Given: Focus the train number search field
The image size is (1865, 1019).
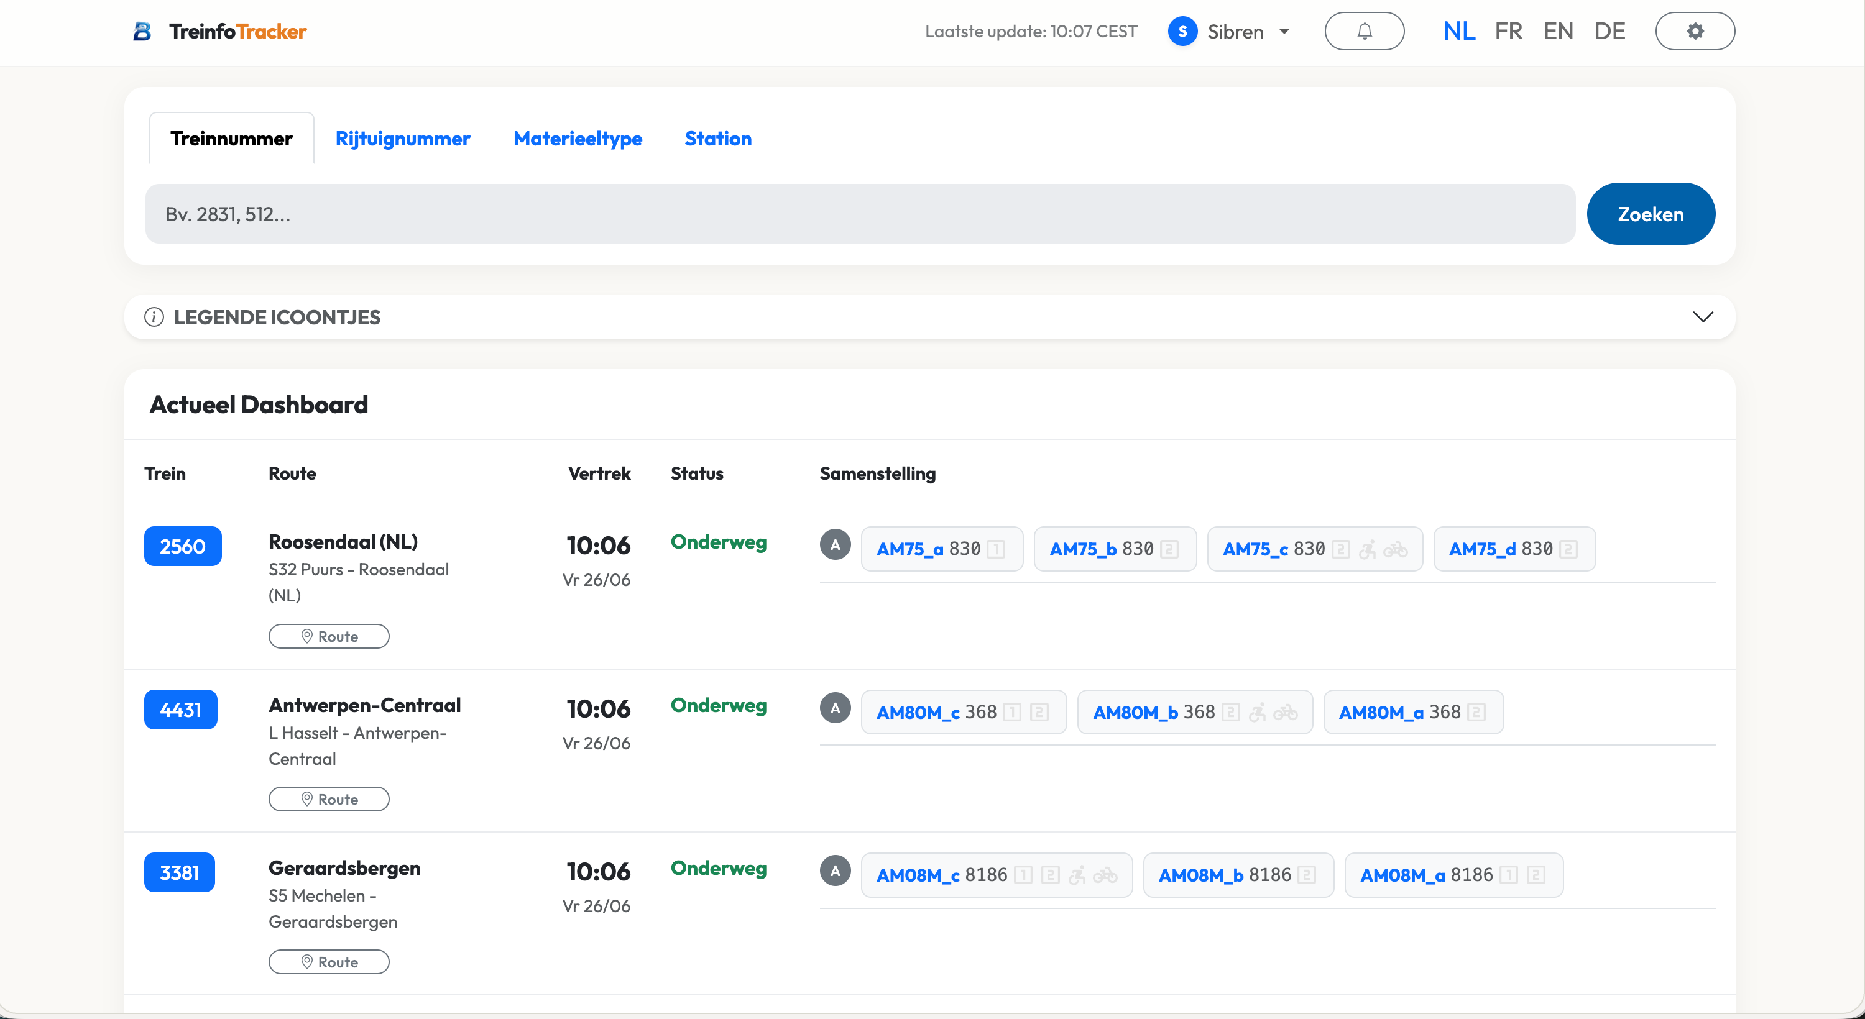Looking at the screenshot, I should 860,214.
